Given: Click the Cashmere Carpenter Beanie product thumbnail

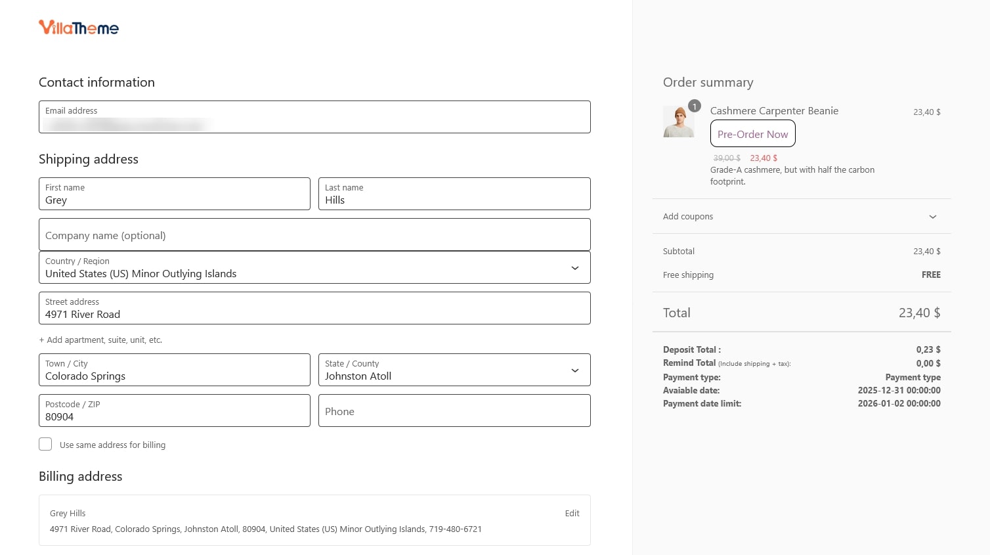Looking at the screenshot, I should point(678,122).
